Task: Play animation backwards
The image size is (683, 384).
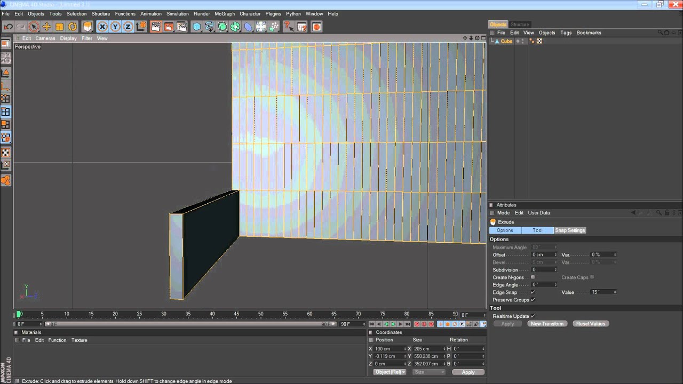Action: click(x=386, y=324)
